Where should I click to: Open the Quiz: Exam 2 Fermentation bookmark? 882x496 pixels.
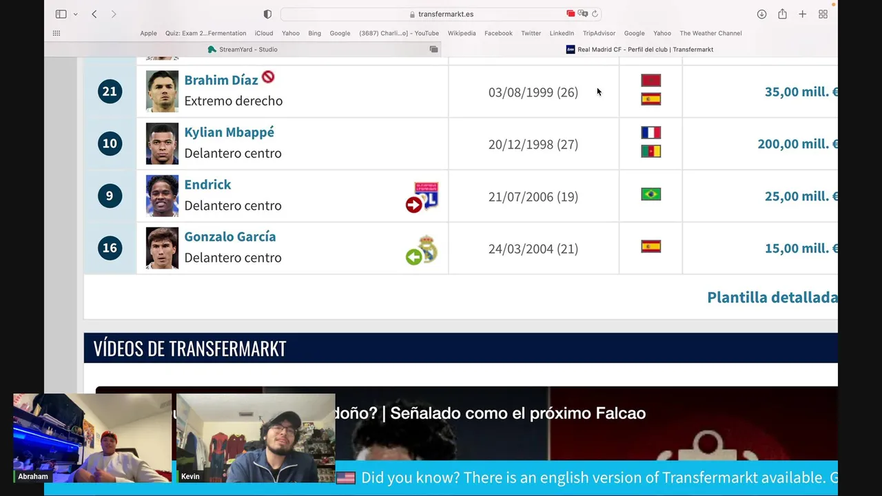click(x=205, y=33)
